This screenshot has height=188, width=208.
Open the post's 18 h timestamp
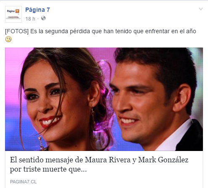click(30, 19)
